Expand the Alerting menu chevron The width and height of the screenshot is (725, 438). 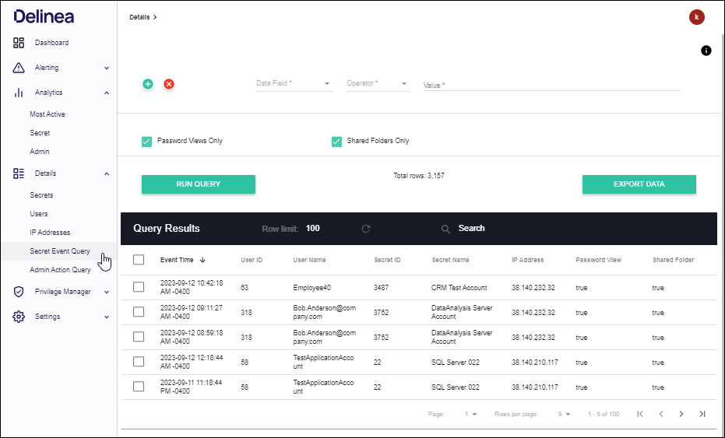[x=107, y=68]
